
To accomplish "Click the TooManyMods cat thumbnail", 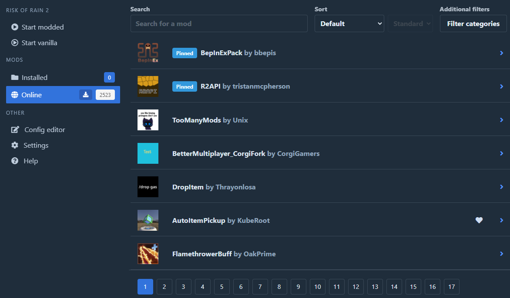I will coord(148,120).
